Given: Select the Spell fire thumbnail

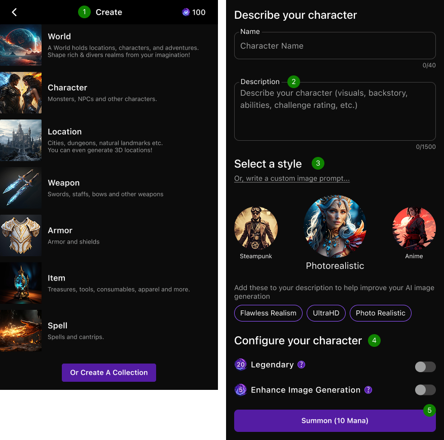Looking at the screenshot, I should (x=21, y=330).
